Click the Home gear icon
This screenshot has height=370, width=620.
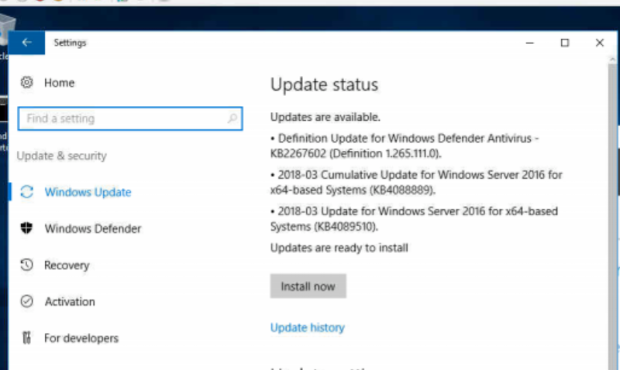tap(27, 82)
